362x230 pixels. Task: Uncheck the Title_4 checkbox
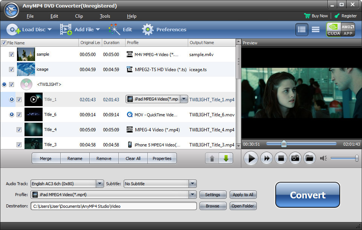[x=19, y=130]
